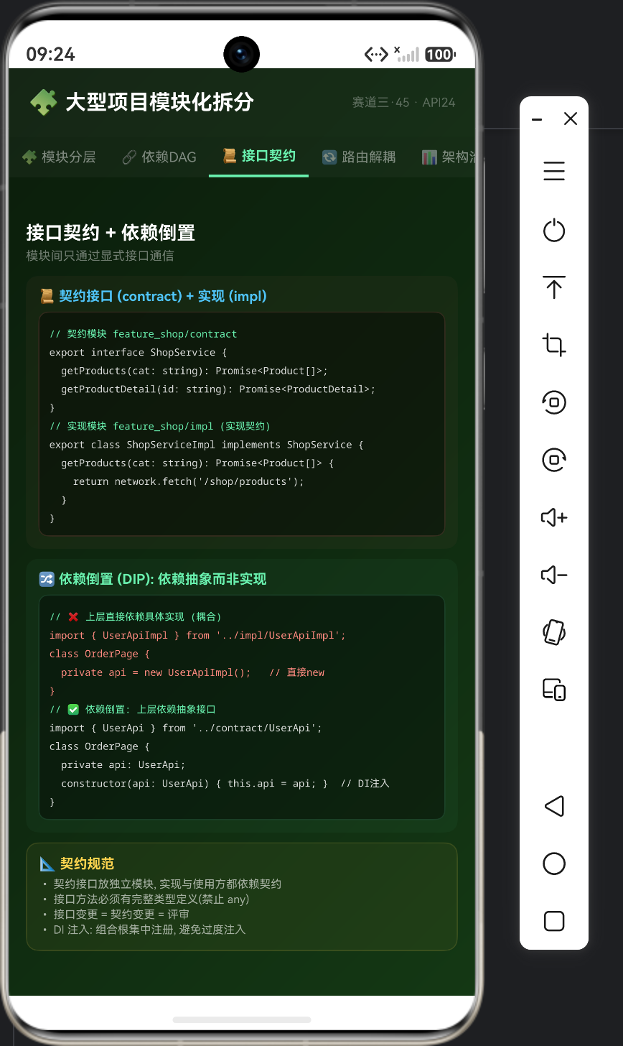Click the comment line feature_shop/contract
Screen dimensions: 623x1046
point(143,334)
